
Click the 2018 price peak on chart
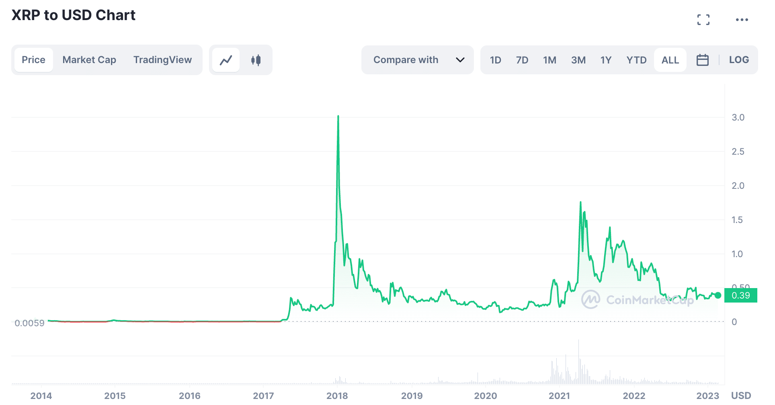tap(338, 117)
